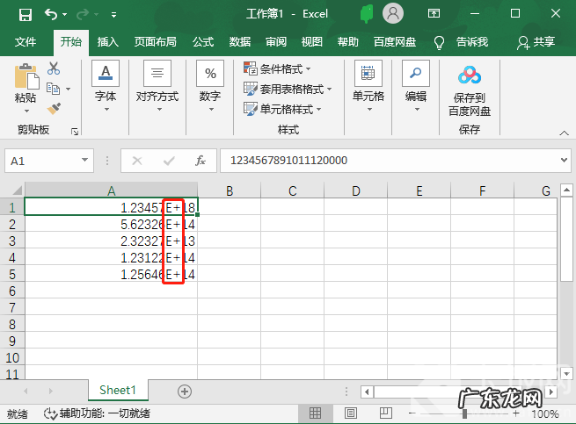Undo the last action

51,14
